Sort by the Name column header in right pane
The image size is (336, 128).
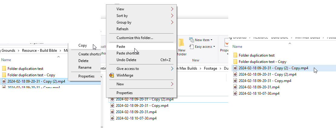point(237,46)
